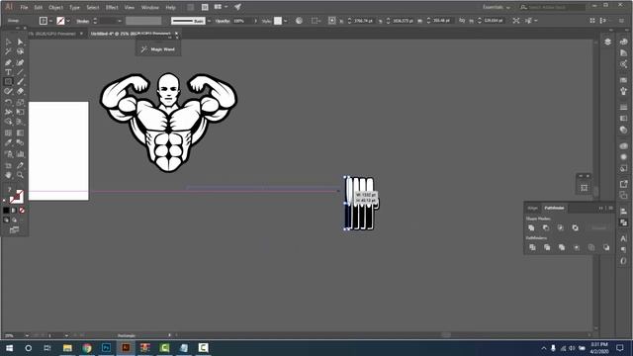Click the Crop pathfinder button
The image size is (633, 356).
click(x=577, y=247)
